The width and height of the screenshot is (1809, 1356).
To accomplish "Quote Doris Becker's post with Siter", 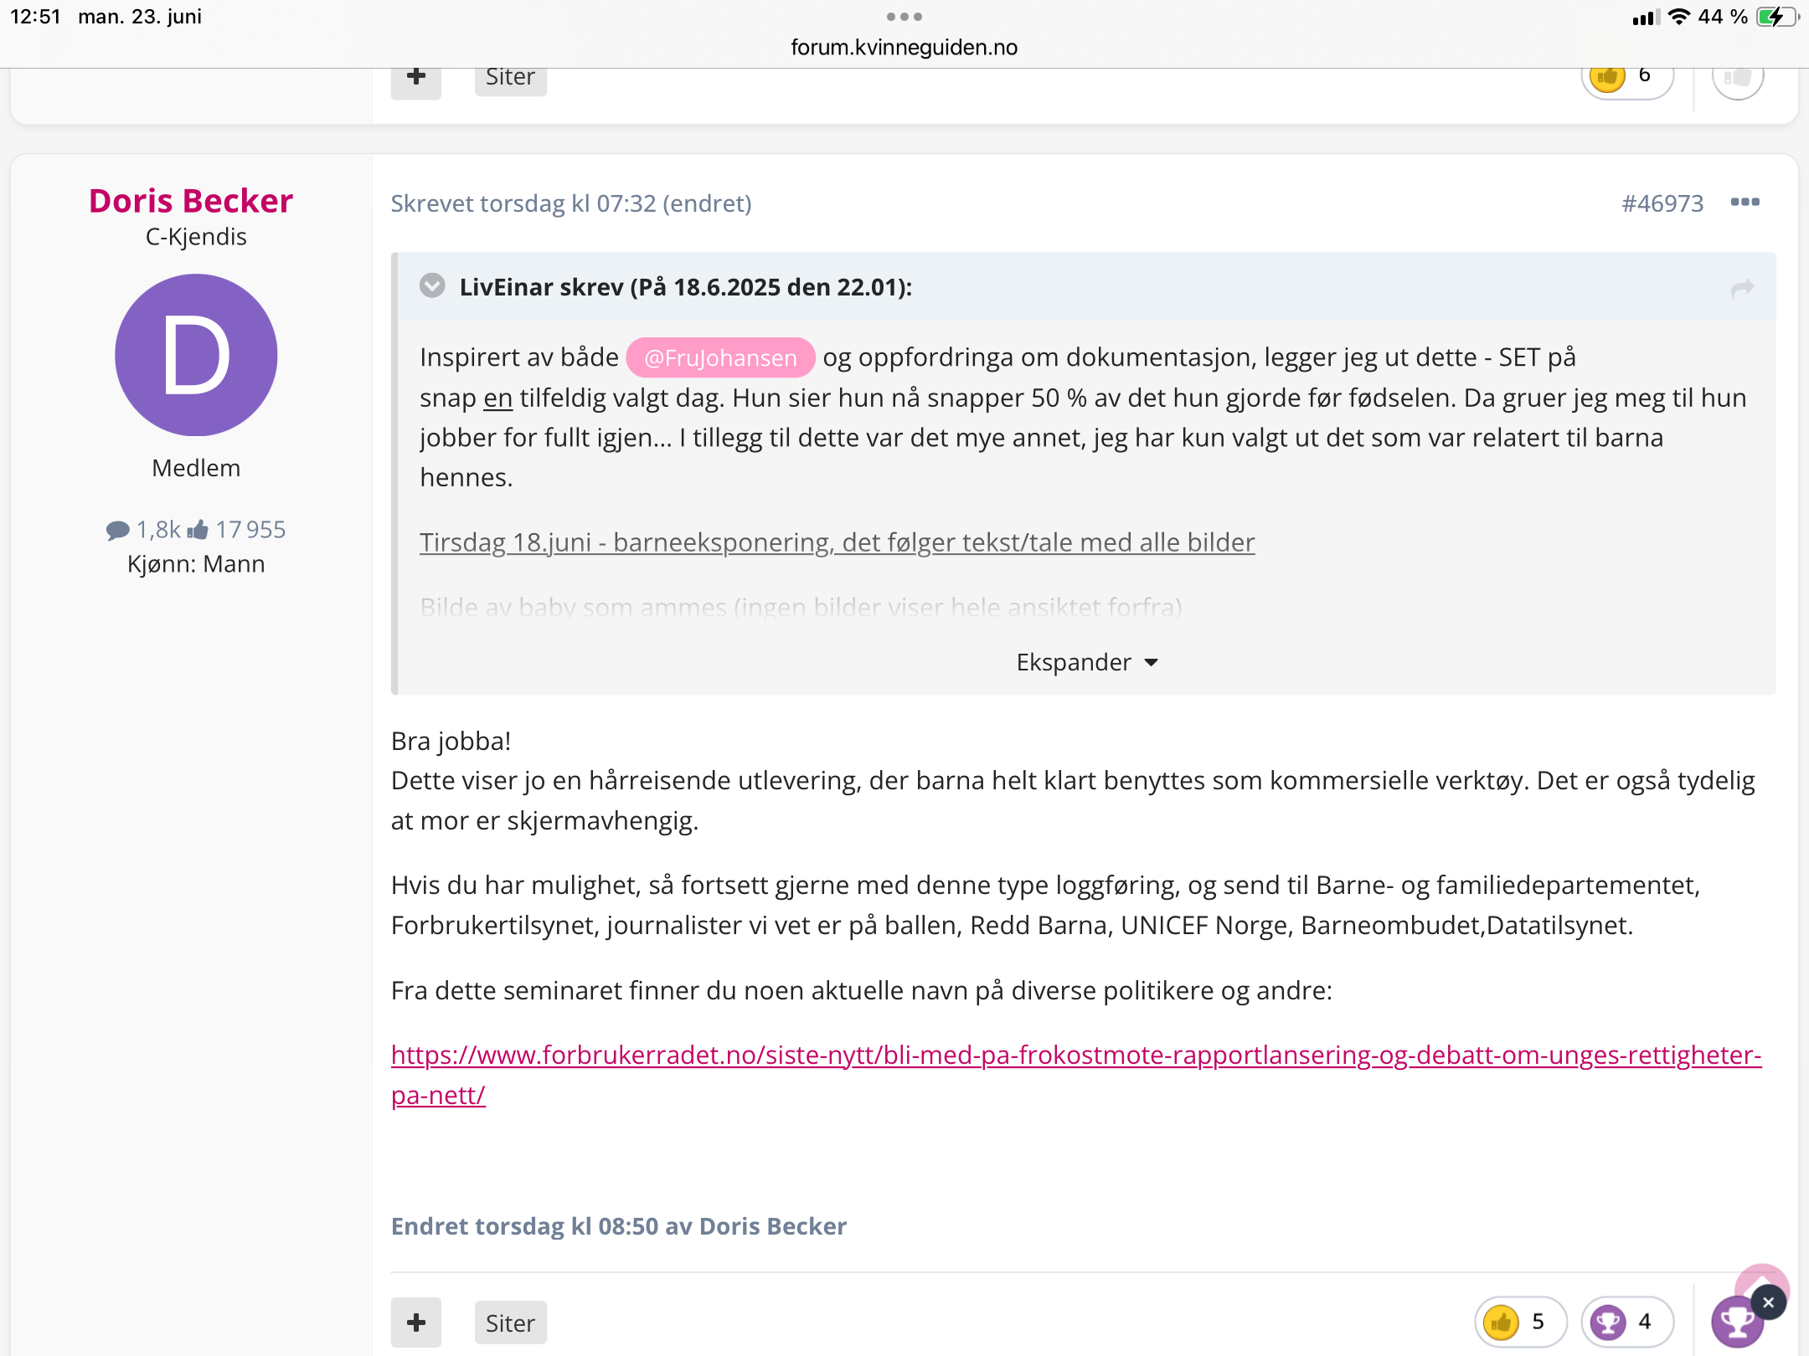I will click(510, 1323).
